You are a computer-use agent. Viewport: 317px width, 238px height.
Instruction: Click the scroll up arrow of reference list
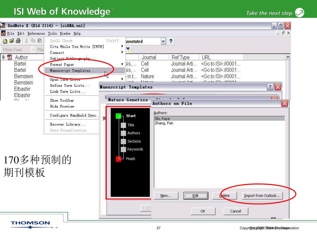coord(288,57)
